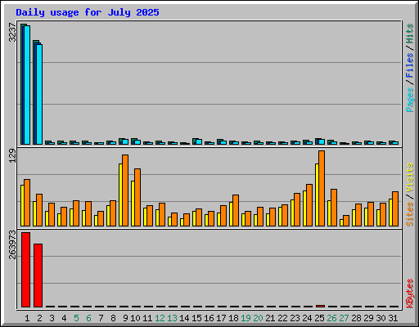419x327 pixels.
Task: Click the day 18 orange visits bar
Action: click(236, 210)
